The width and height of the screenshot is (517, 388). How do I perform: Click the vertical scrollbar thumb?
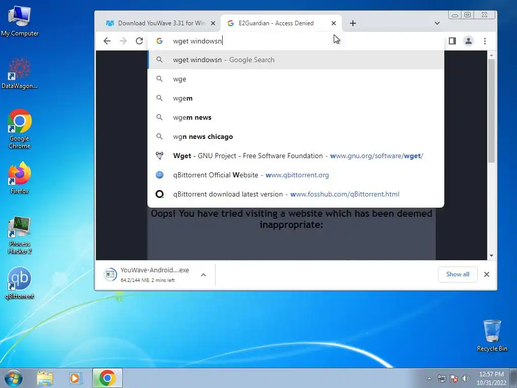pos(491,111)
